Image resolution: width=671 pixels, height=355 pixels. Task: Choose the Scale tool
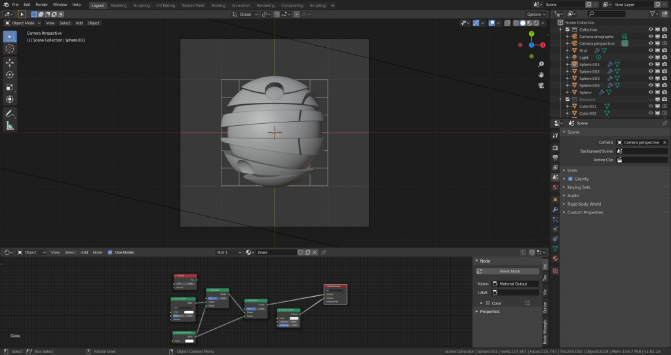tap(10, 87)
